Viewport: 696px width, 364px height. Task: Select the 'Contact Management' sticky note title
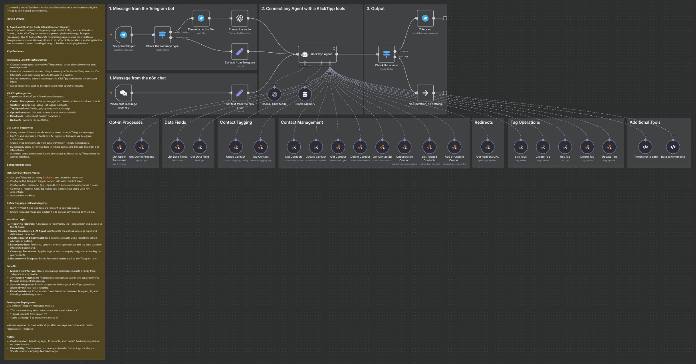(302, 123)
